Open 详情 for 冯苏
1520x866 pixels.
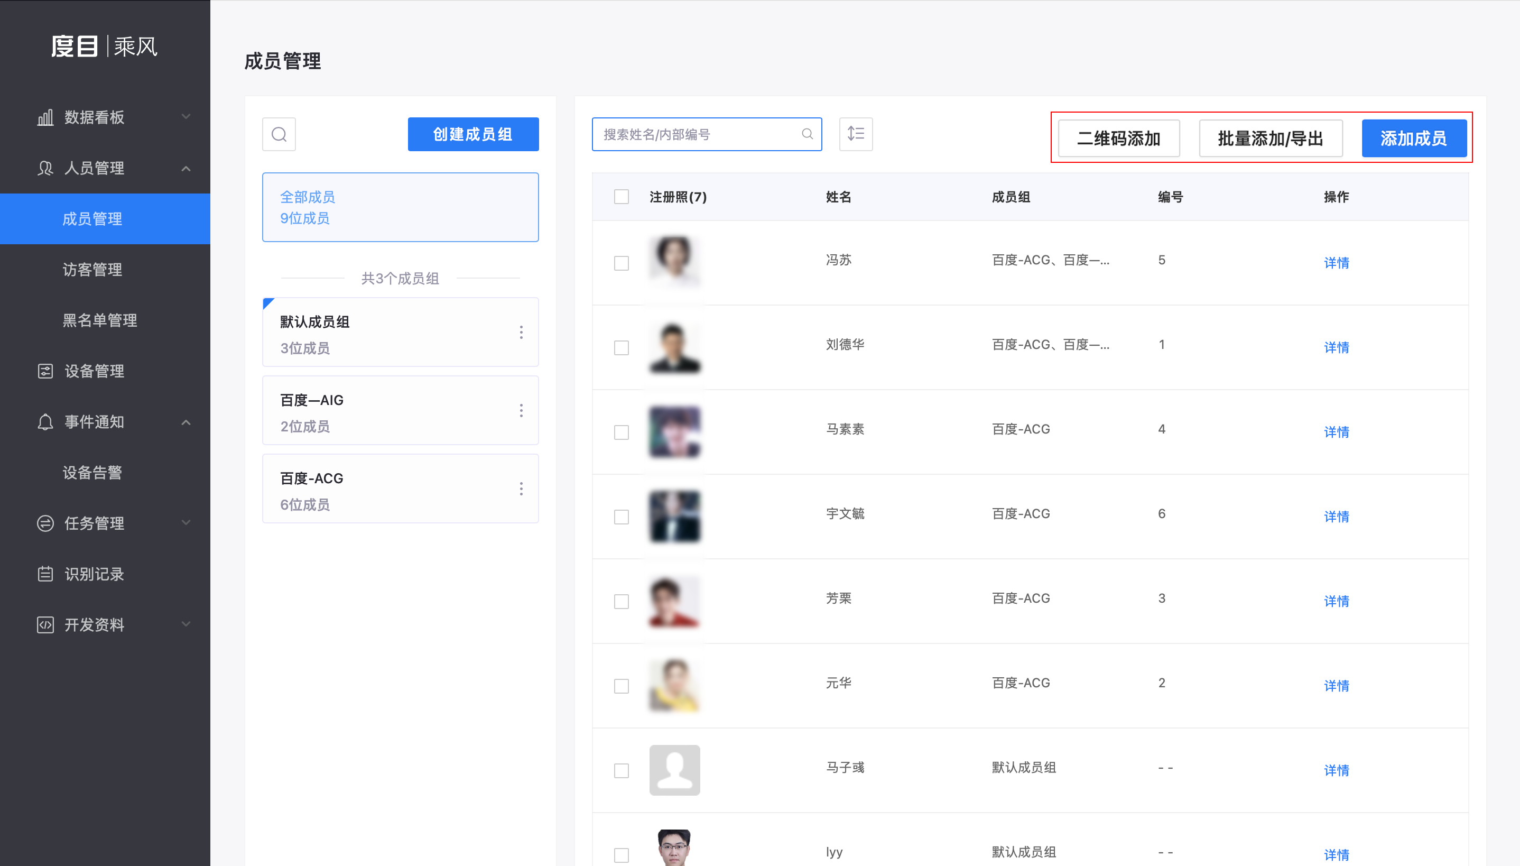tap(1336, 263)
